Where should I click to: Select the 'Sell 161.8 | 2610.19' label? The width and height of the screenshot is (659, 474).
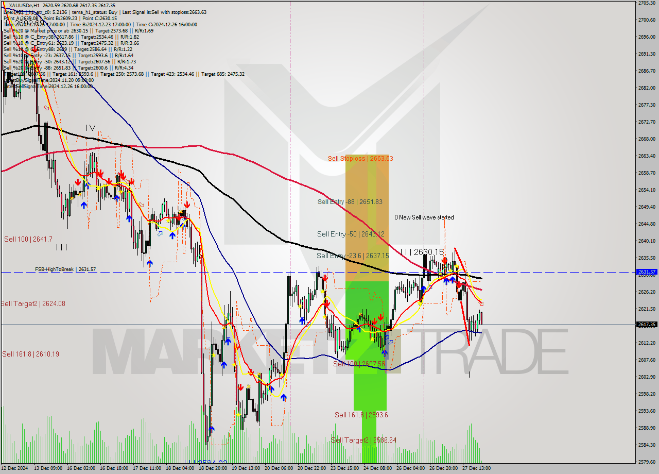tap(30, 354)
